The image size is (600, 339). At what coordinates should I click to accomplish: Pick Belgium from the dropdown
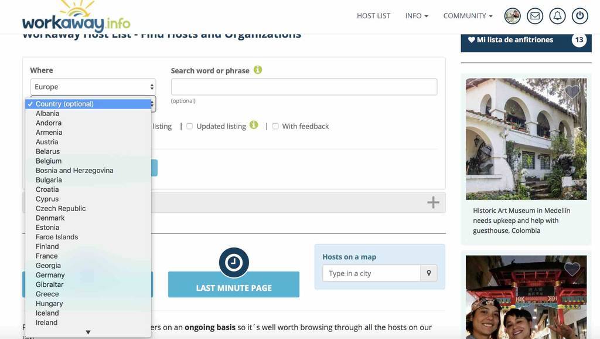88,161
